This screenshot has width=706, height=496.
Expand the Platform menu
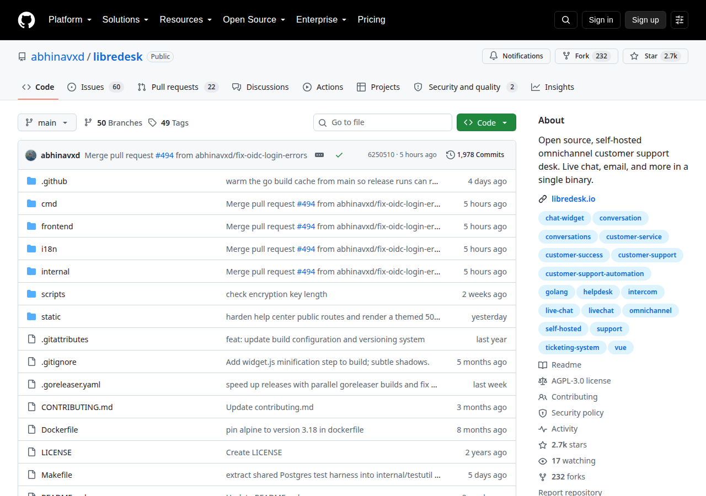tap(69, 20)
